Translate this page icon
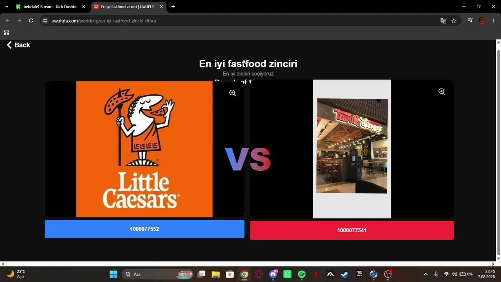 (x=443, y=21)
